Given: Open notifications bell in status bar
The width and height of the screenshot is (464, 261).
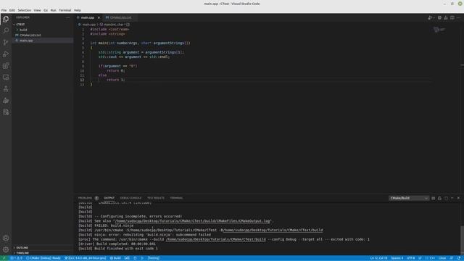Looking at the screenshot, I should [x=459, y=258].
